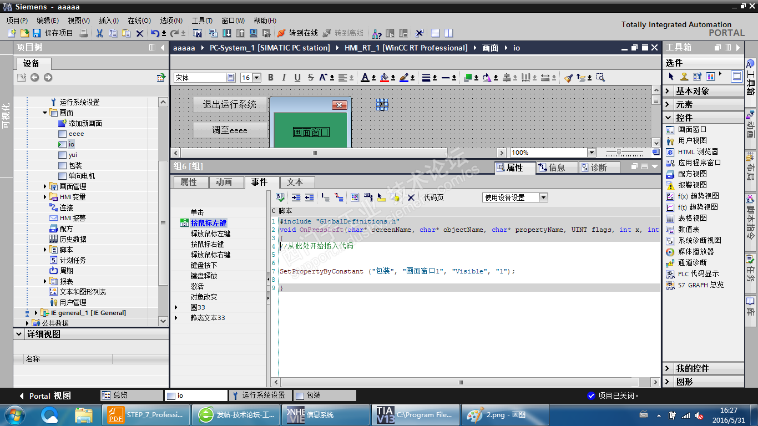Select the 退出运行系统 button on the canvas

point(230,104)
